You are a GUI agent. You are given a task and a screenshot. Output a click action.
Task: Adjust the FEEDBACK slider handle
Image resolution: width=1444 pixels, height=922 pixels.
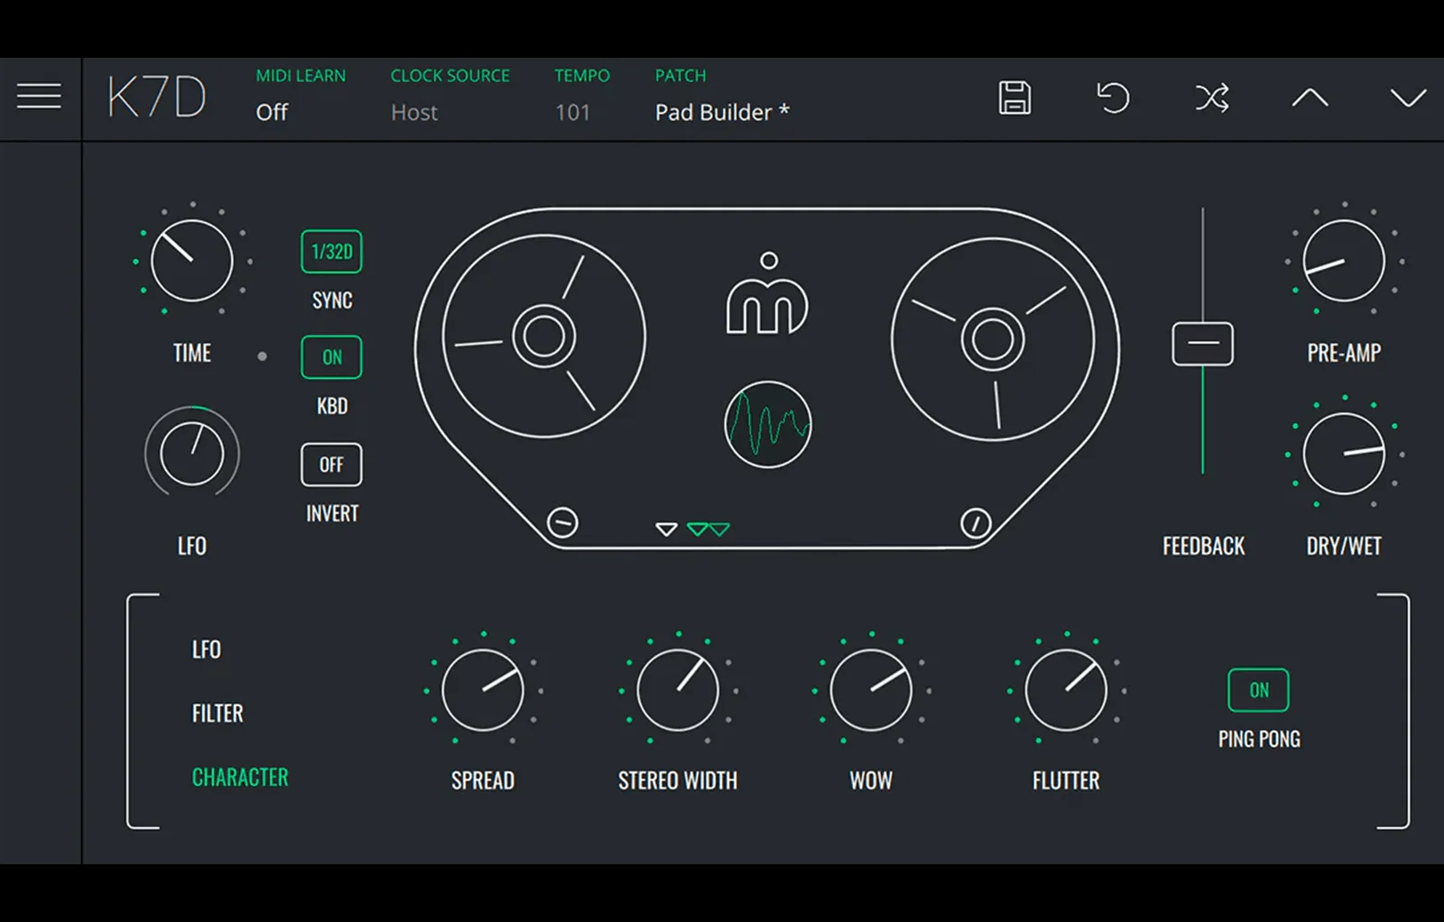click(1203, 343)
